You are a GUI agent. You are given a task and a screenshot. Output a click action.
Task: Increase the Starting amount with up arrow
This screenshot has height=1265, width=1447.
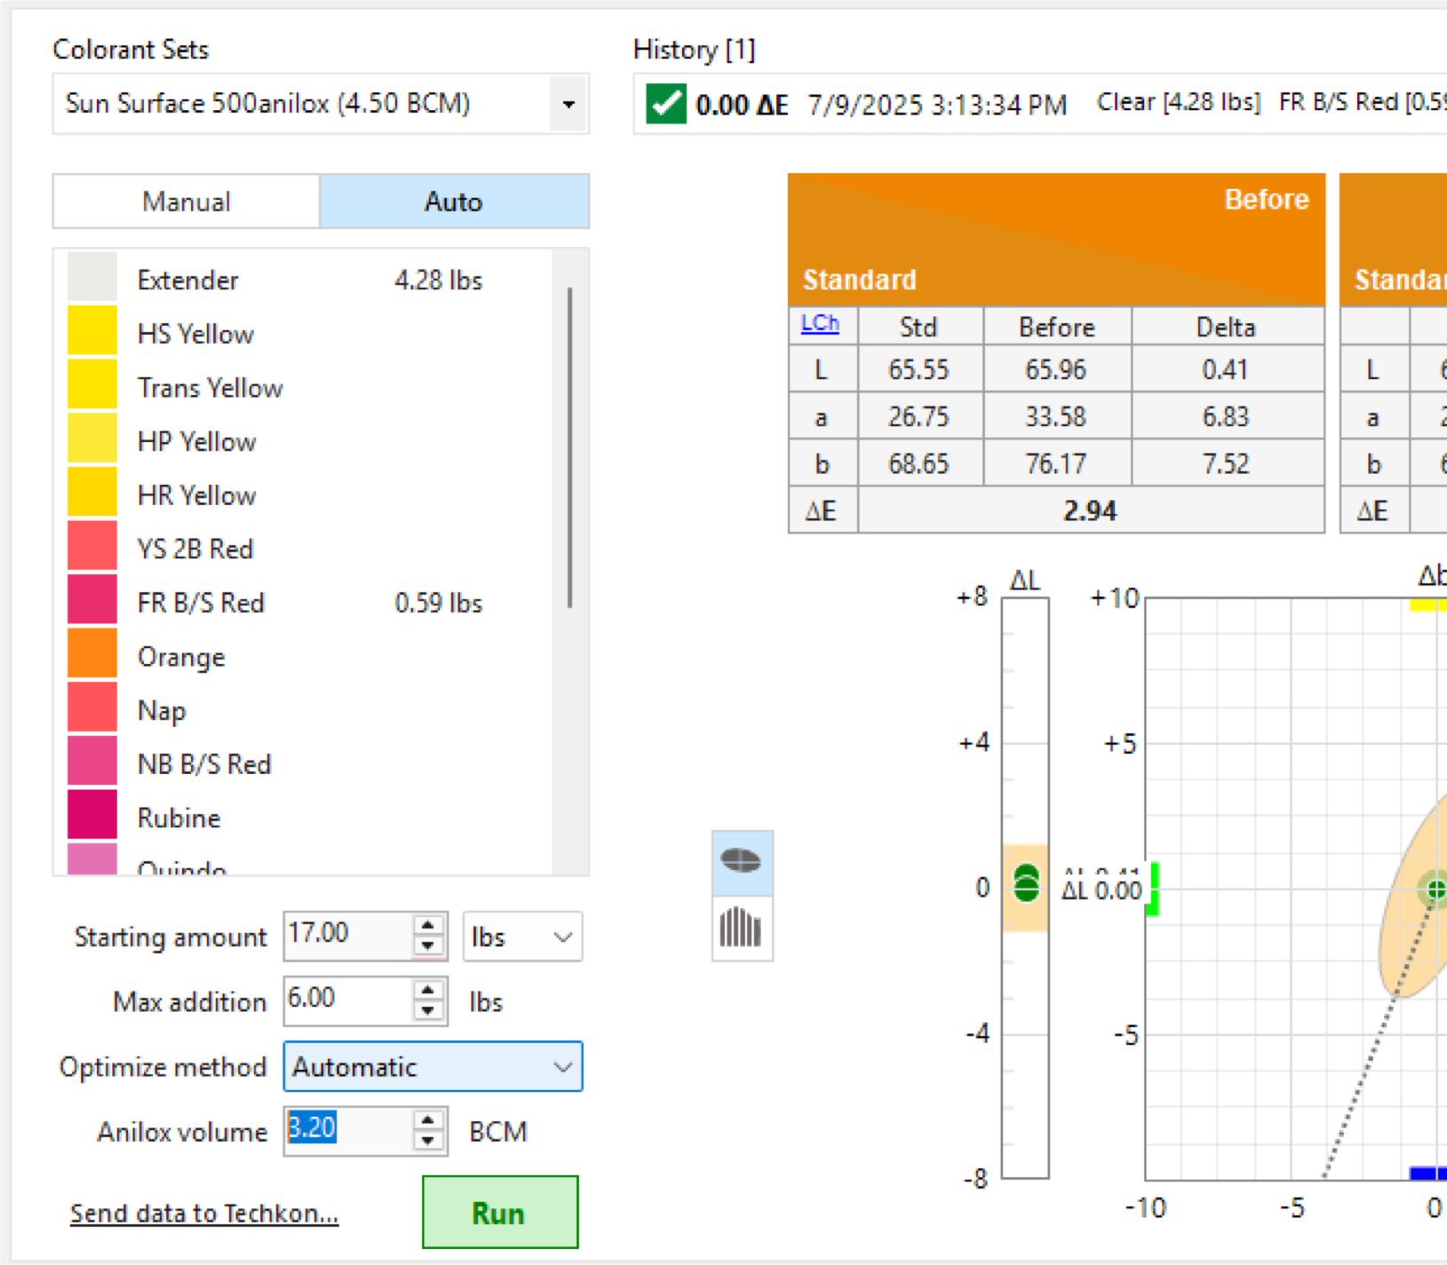pos(428,925)
